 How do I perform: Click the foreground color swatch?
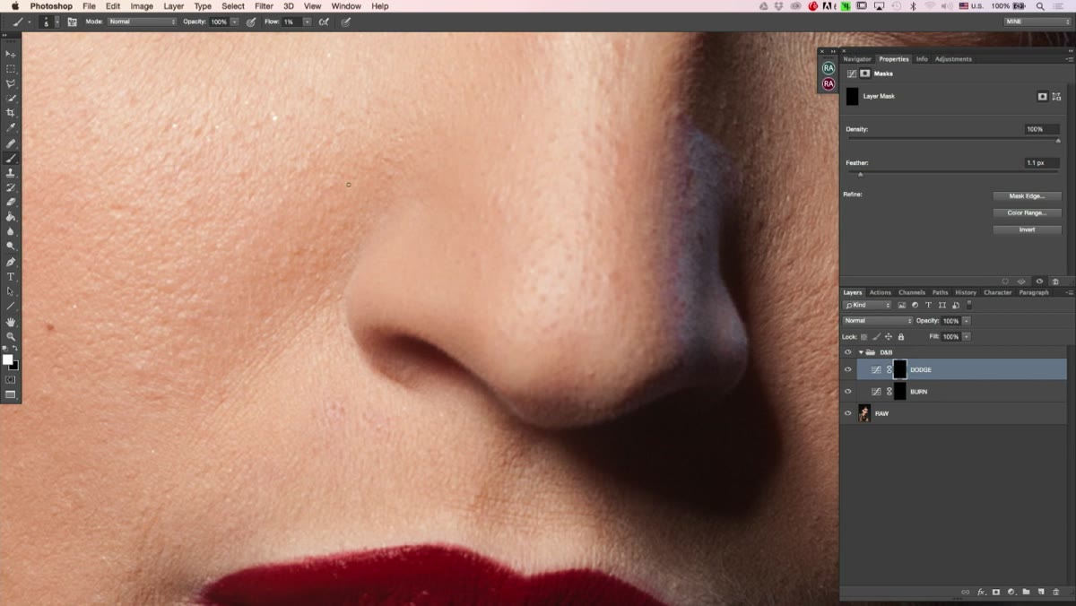[8, 359]
